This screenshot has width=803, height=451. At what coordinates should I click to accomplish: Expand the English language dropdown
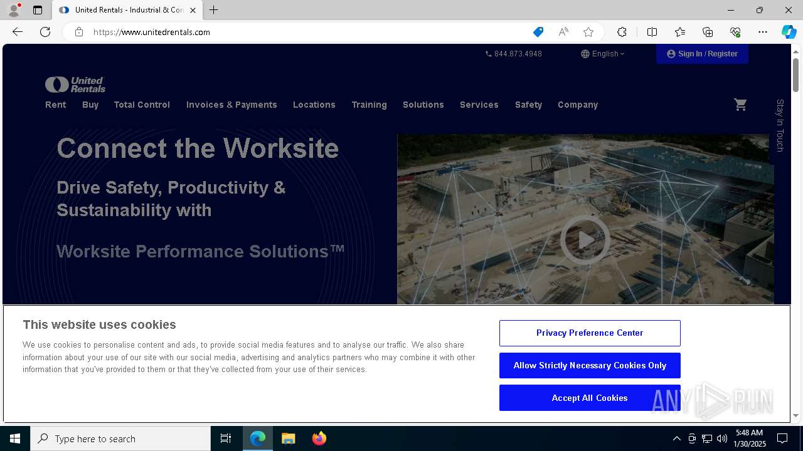pyautogui.click(x=603, y=54)
